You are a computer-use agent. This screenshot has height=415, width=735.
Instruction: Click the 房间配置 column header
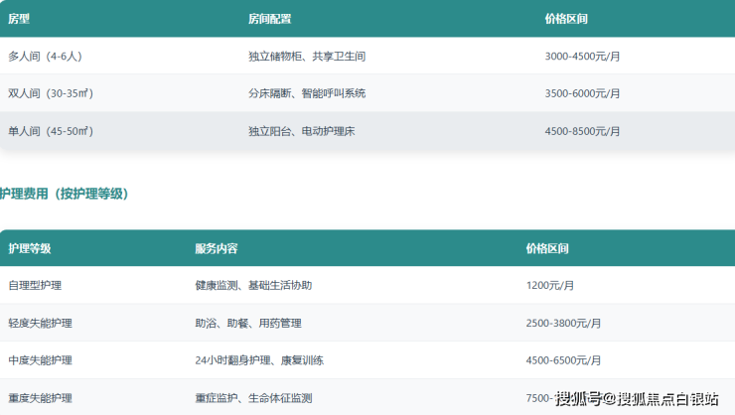point(268,19)
